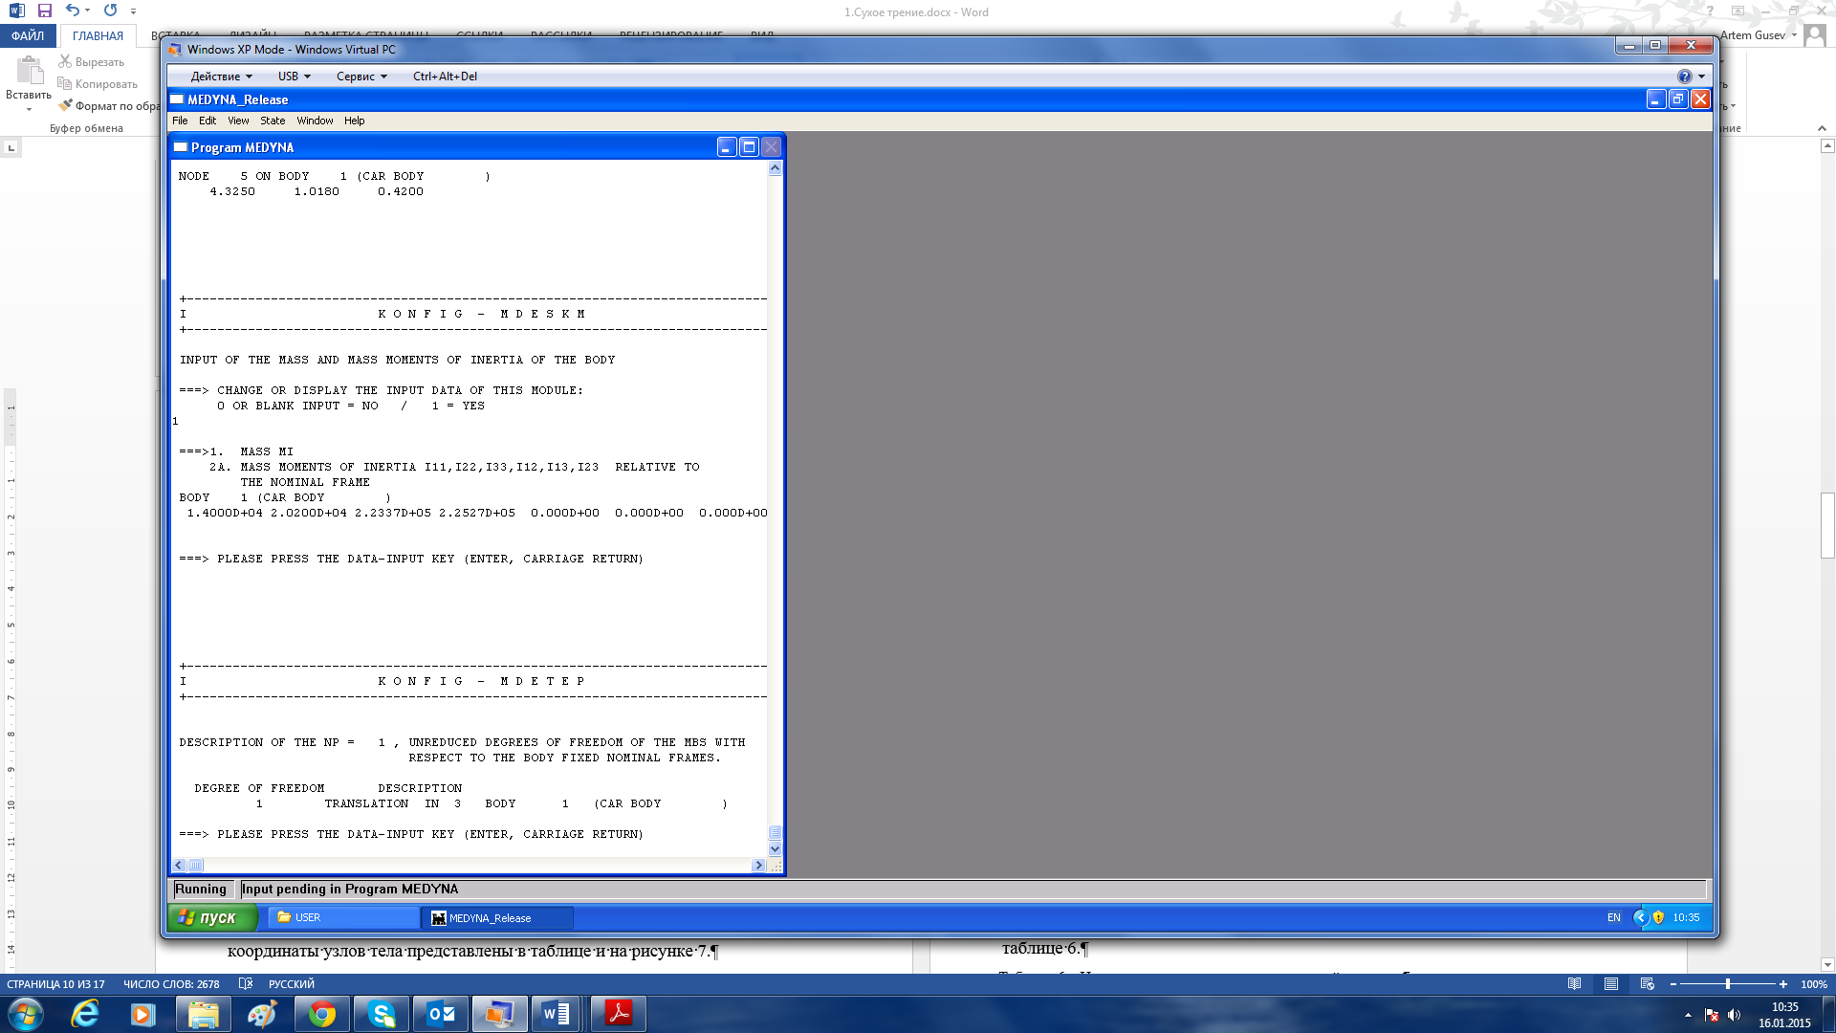Open the Сервис dropdown in Virtual PC

pos(361,77)
